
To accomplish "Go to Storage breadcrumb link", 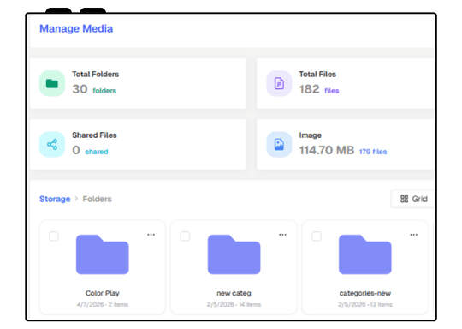I will pos(55,199).
